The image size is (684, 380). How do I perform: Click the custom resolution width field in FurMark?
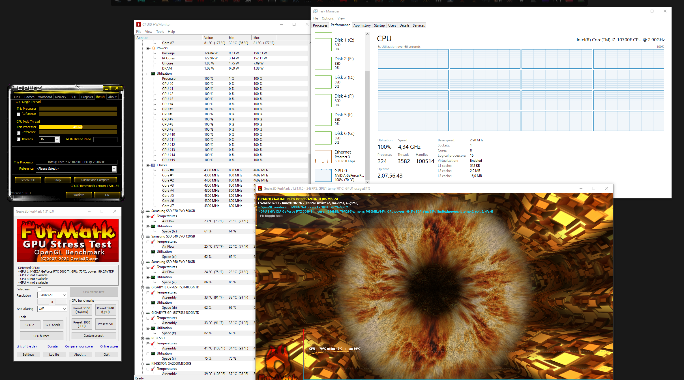coord(43,302)
